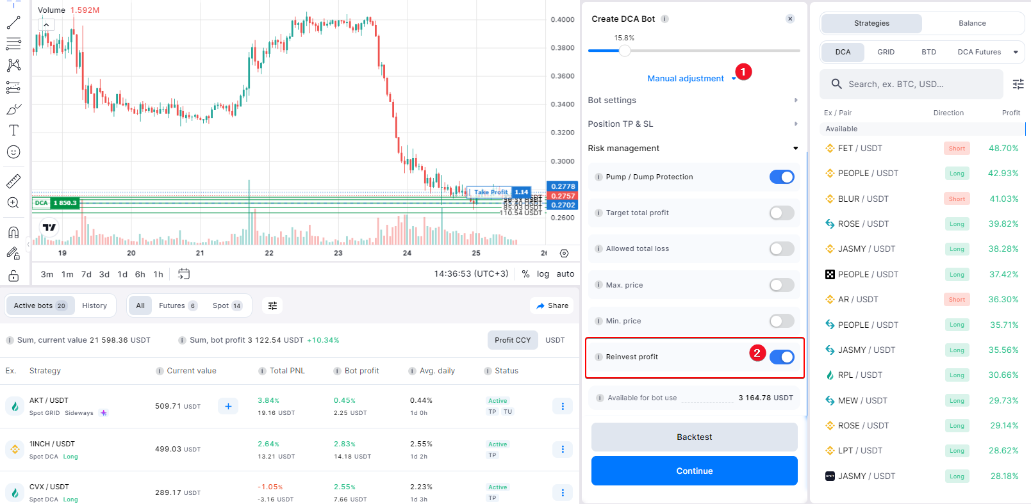The width and height of the screenshot is (1031, 504).
Task: Select the trend line drawing tool
Action: point(13,23)
